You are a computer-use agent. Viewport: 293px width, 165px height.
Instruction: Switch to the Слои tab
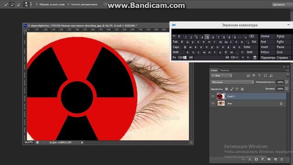(214, 70)
